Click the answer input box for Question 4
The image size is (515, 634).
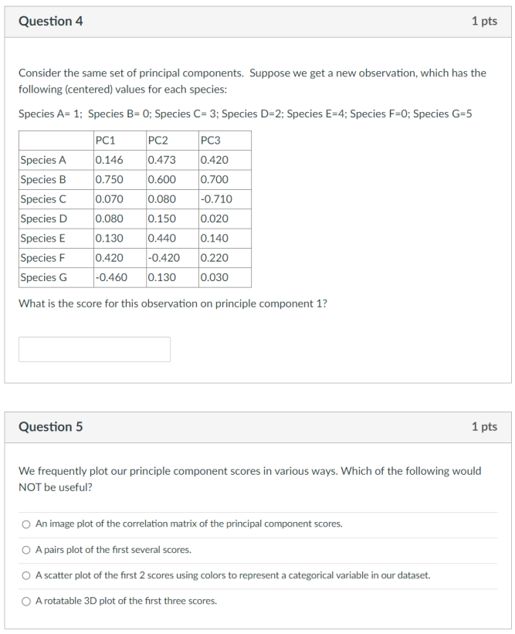(x=94, y=349)
